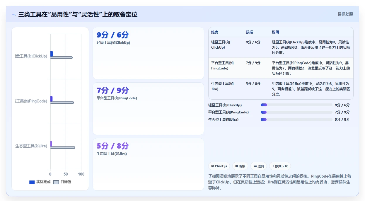
Task: Open the 5分 / 8分 data card
Action: (x=148, y=164)
